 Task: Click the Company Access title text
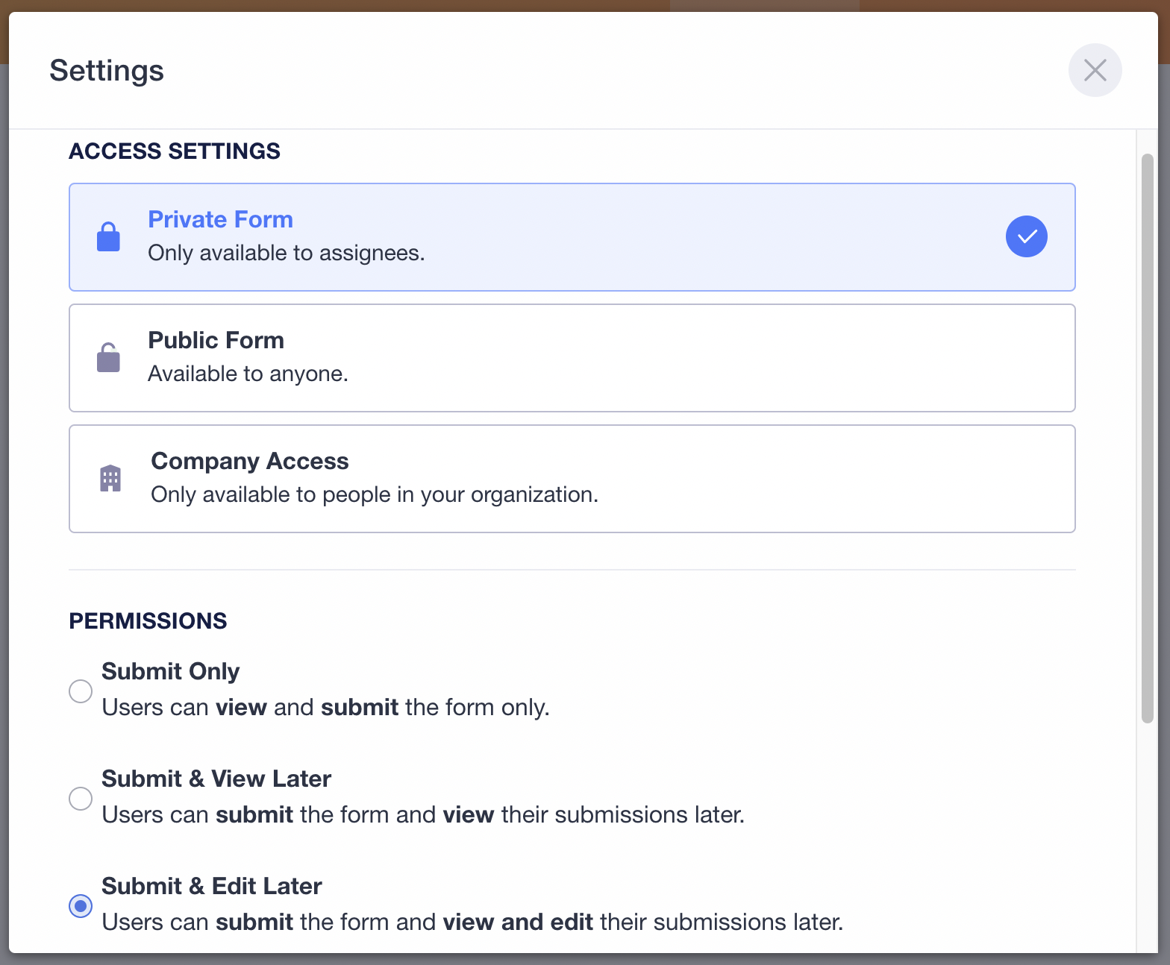tap(249, 461)
